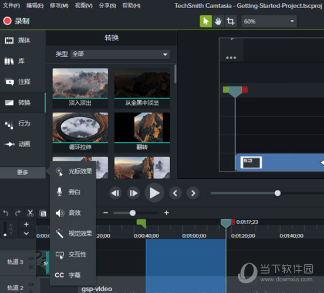Click the green selection start marker on timeline
The image size is (324, 293).
[141, 224]
